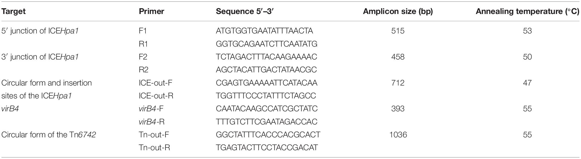The width and height of the screenshot is (581, 159).
Task: Click amplicon size value 1036
Action: (398, 135)
